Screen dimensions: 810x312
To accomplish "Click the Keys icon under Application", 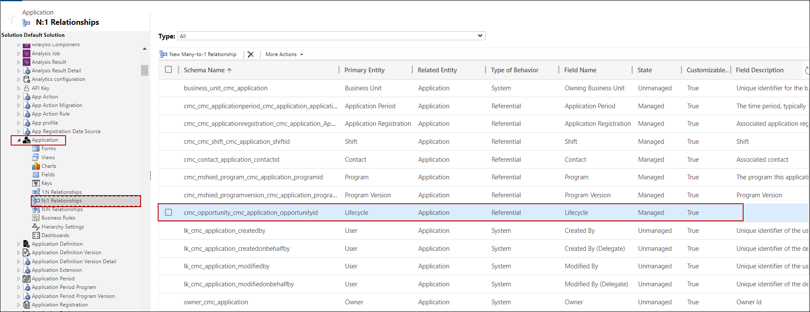I will coord(36,183).
